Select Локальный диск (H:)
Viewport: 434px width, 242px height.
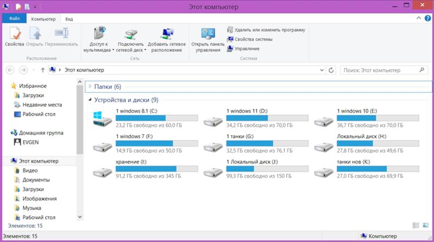click(367, 144)
